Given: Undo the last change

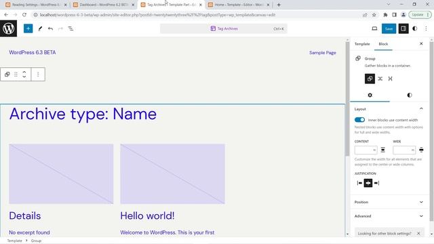Looking at the screenshot, I should (x=50, y=28).
